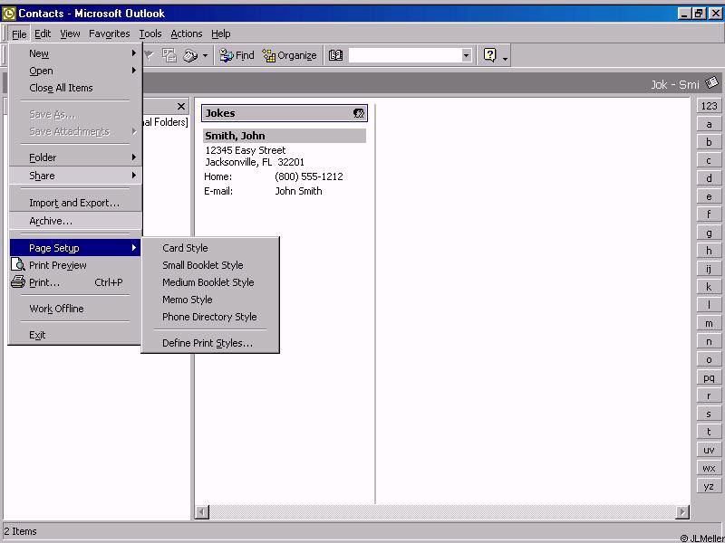Open Define Print Styles...

[210, 343]
